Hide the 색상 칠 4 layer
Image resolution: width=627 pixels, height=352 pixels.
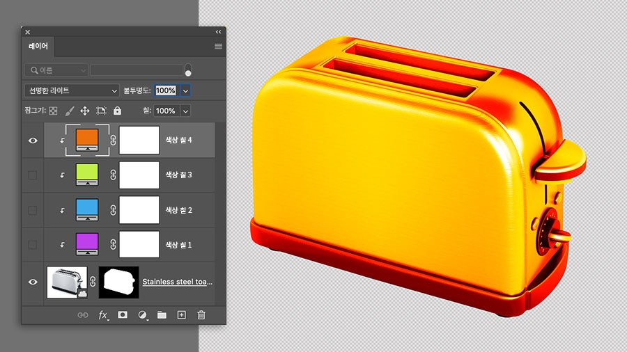point(33,141)
